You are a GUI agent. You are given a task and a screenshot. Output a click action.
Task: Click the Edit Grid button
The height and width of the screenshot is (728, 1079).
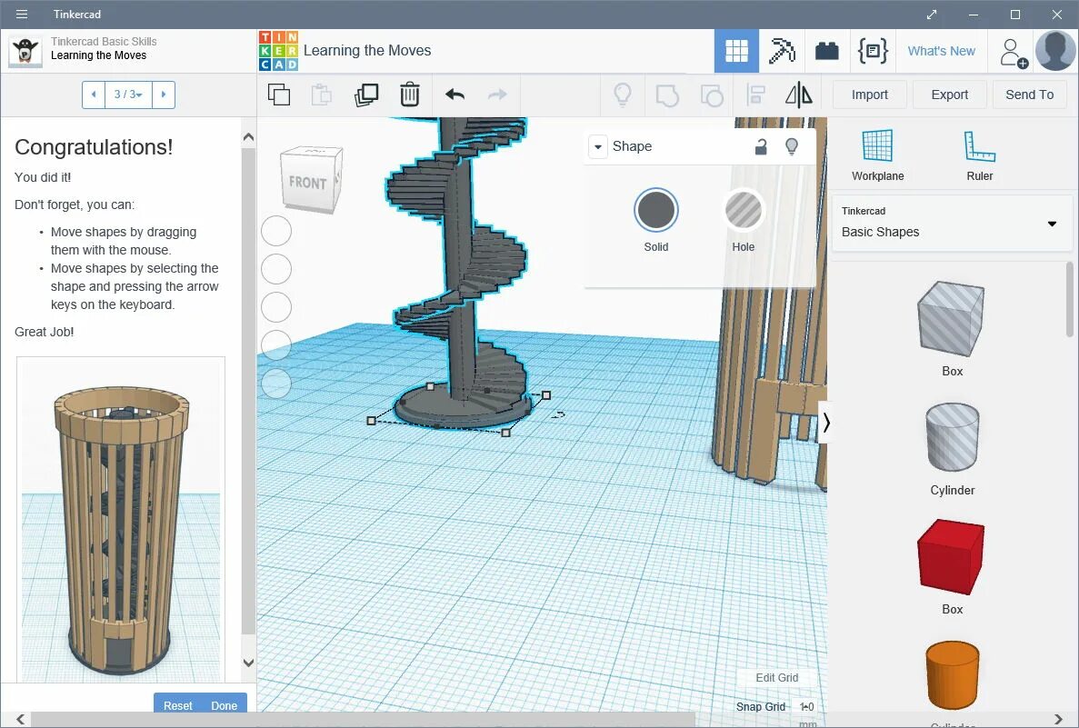777,678
